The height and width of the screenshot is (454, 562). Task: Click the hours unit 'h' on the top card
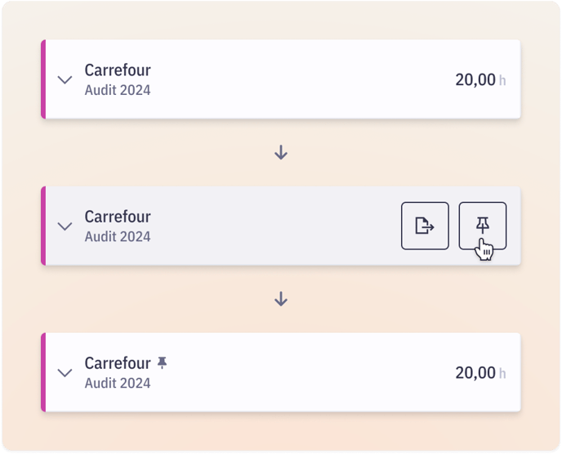click(x=502, y=80)
